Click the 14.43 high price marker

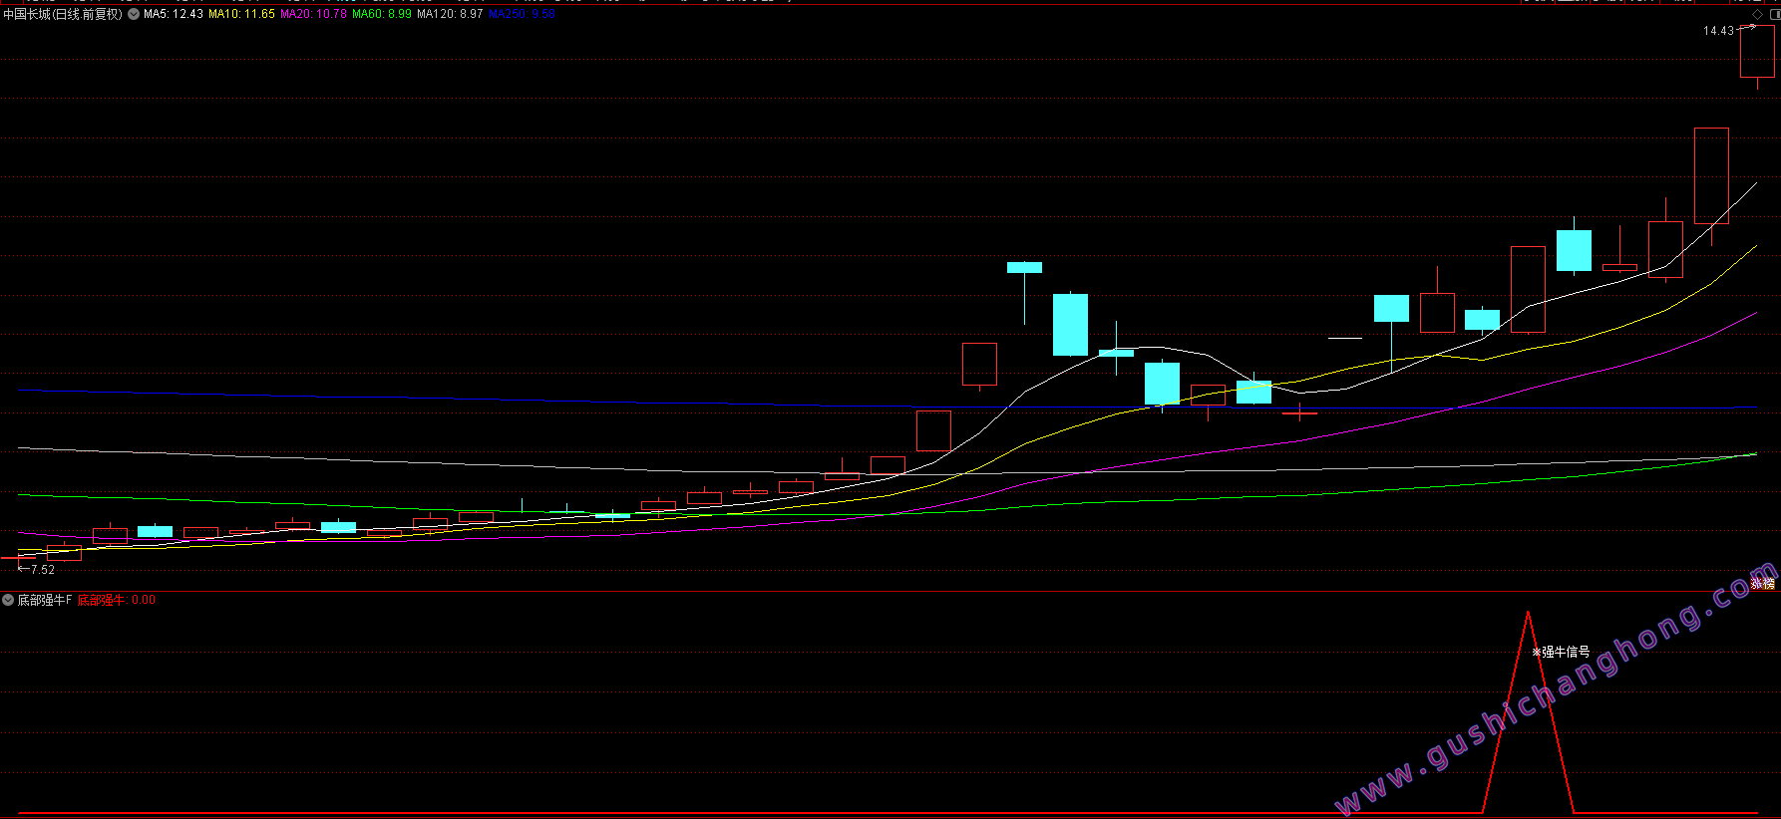click(x=1718, y=31)
